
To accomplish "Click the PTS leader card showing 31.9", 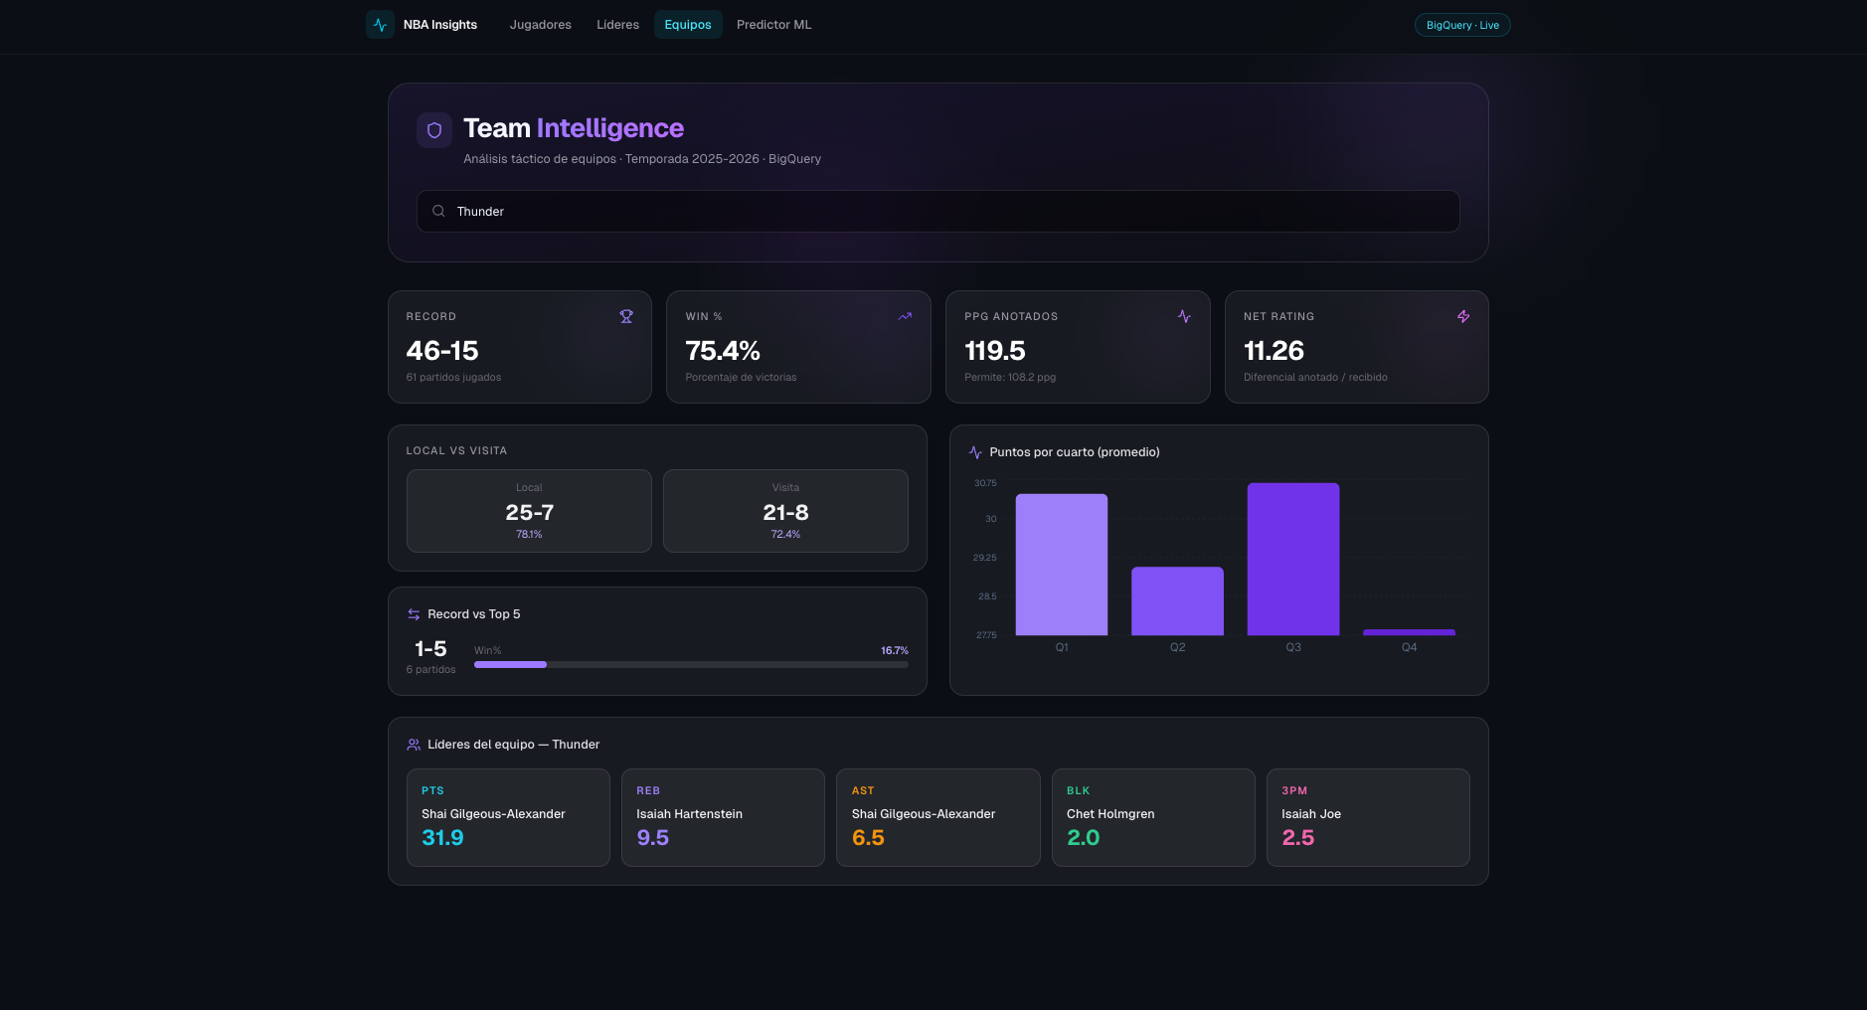I will [508, 817].
